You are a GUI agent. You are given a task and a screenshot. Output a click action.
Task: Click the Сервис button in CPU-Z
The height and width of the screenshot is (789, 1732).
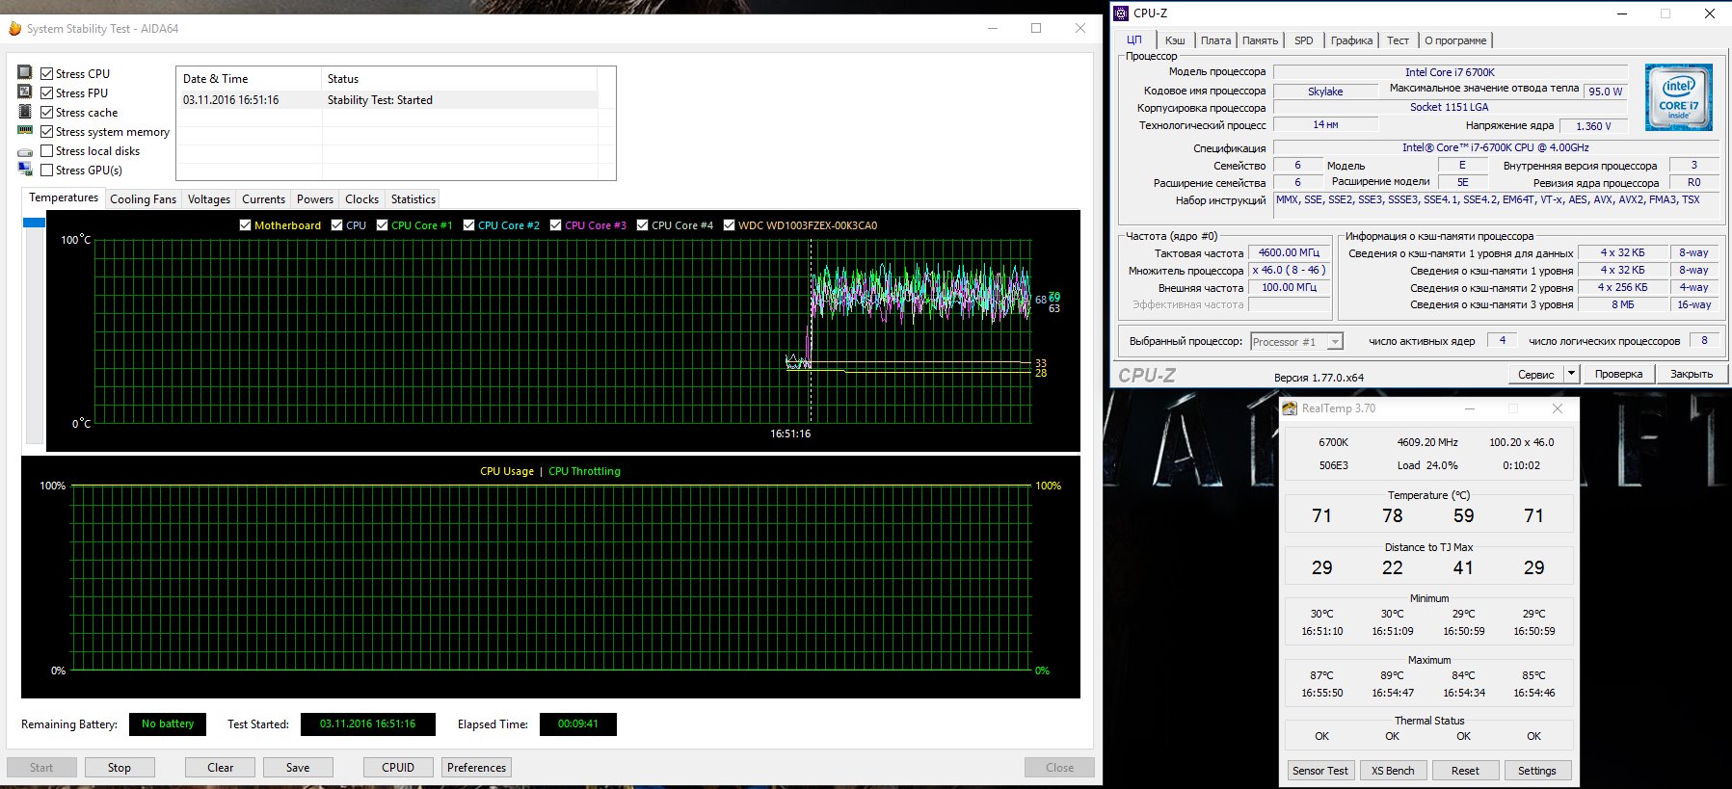pos(1535,374)
